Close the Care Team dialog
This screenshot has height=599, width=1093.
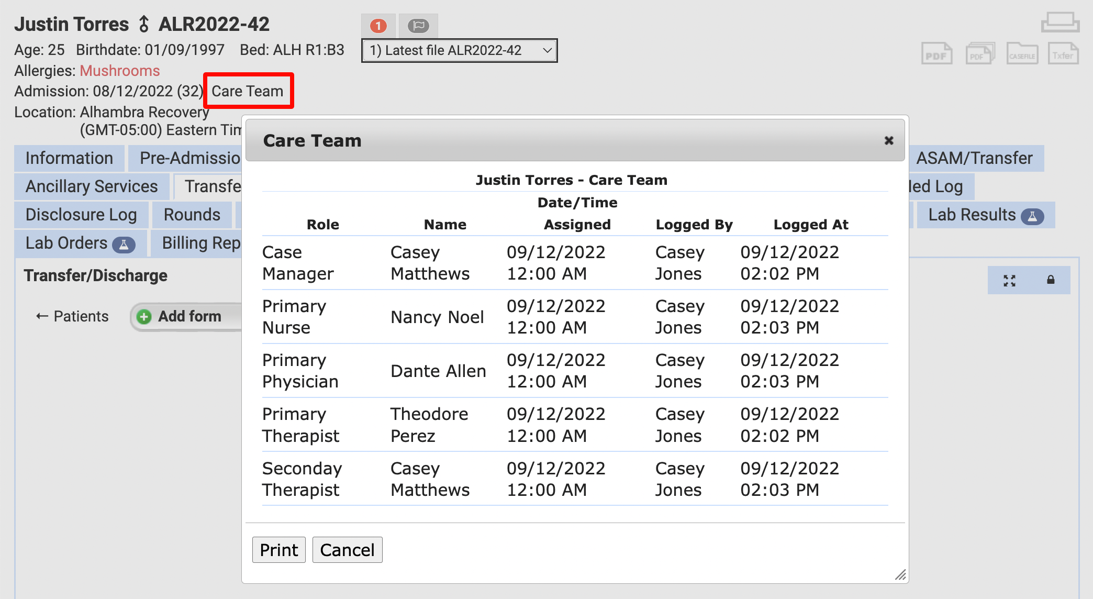[x=888, y=140]
